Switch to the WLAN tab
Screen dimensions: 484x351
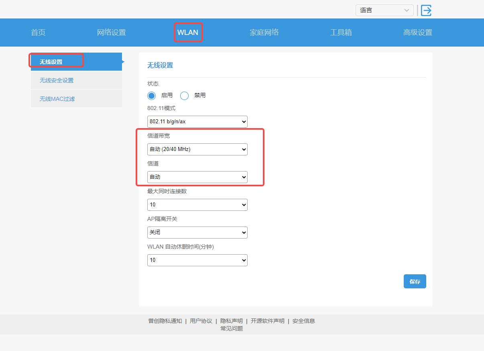pyautogui.click(x=188, y=33)
